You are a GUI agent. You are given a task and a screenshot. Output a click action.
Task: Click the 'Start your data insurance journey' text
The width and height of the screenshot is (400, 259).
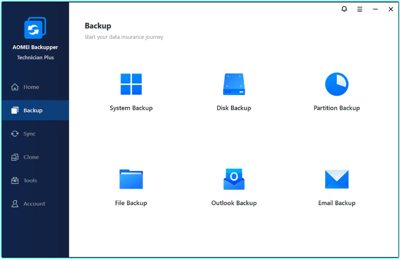pos(124,37)
